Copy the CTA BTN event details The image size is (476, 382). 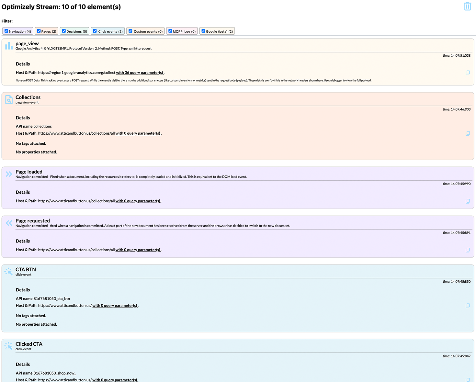(468, 306)
